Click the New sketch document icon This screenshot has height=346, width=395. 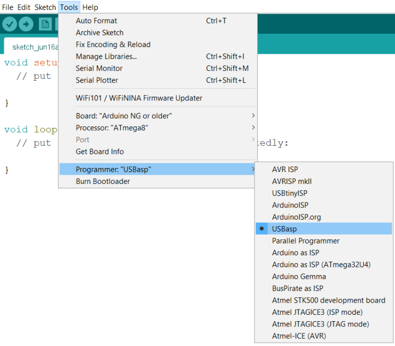(x=45, y=24)
